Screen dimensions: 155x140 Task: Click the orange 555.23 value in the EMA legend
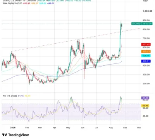pos(34,3)
